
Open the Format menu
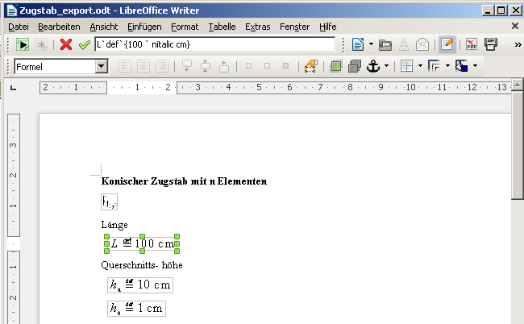pos(186,27)
